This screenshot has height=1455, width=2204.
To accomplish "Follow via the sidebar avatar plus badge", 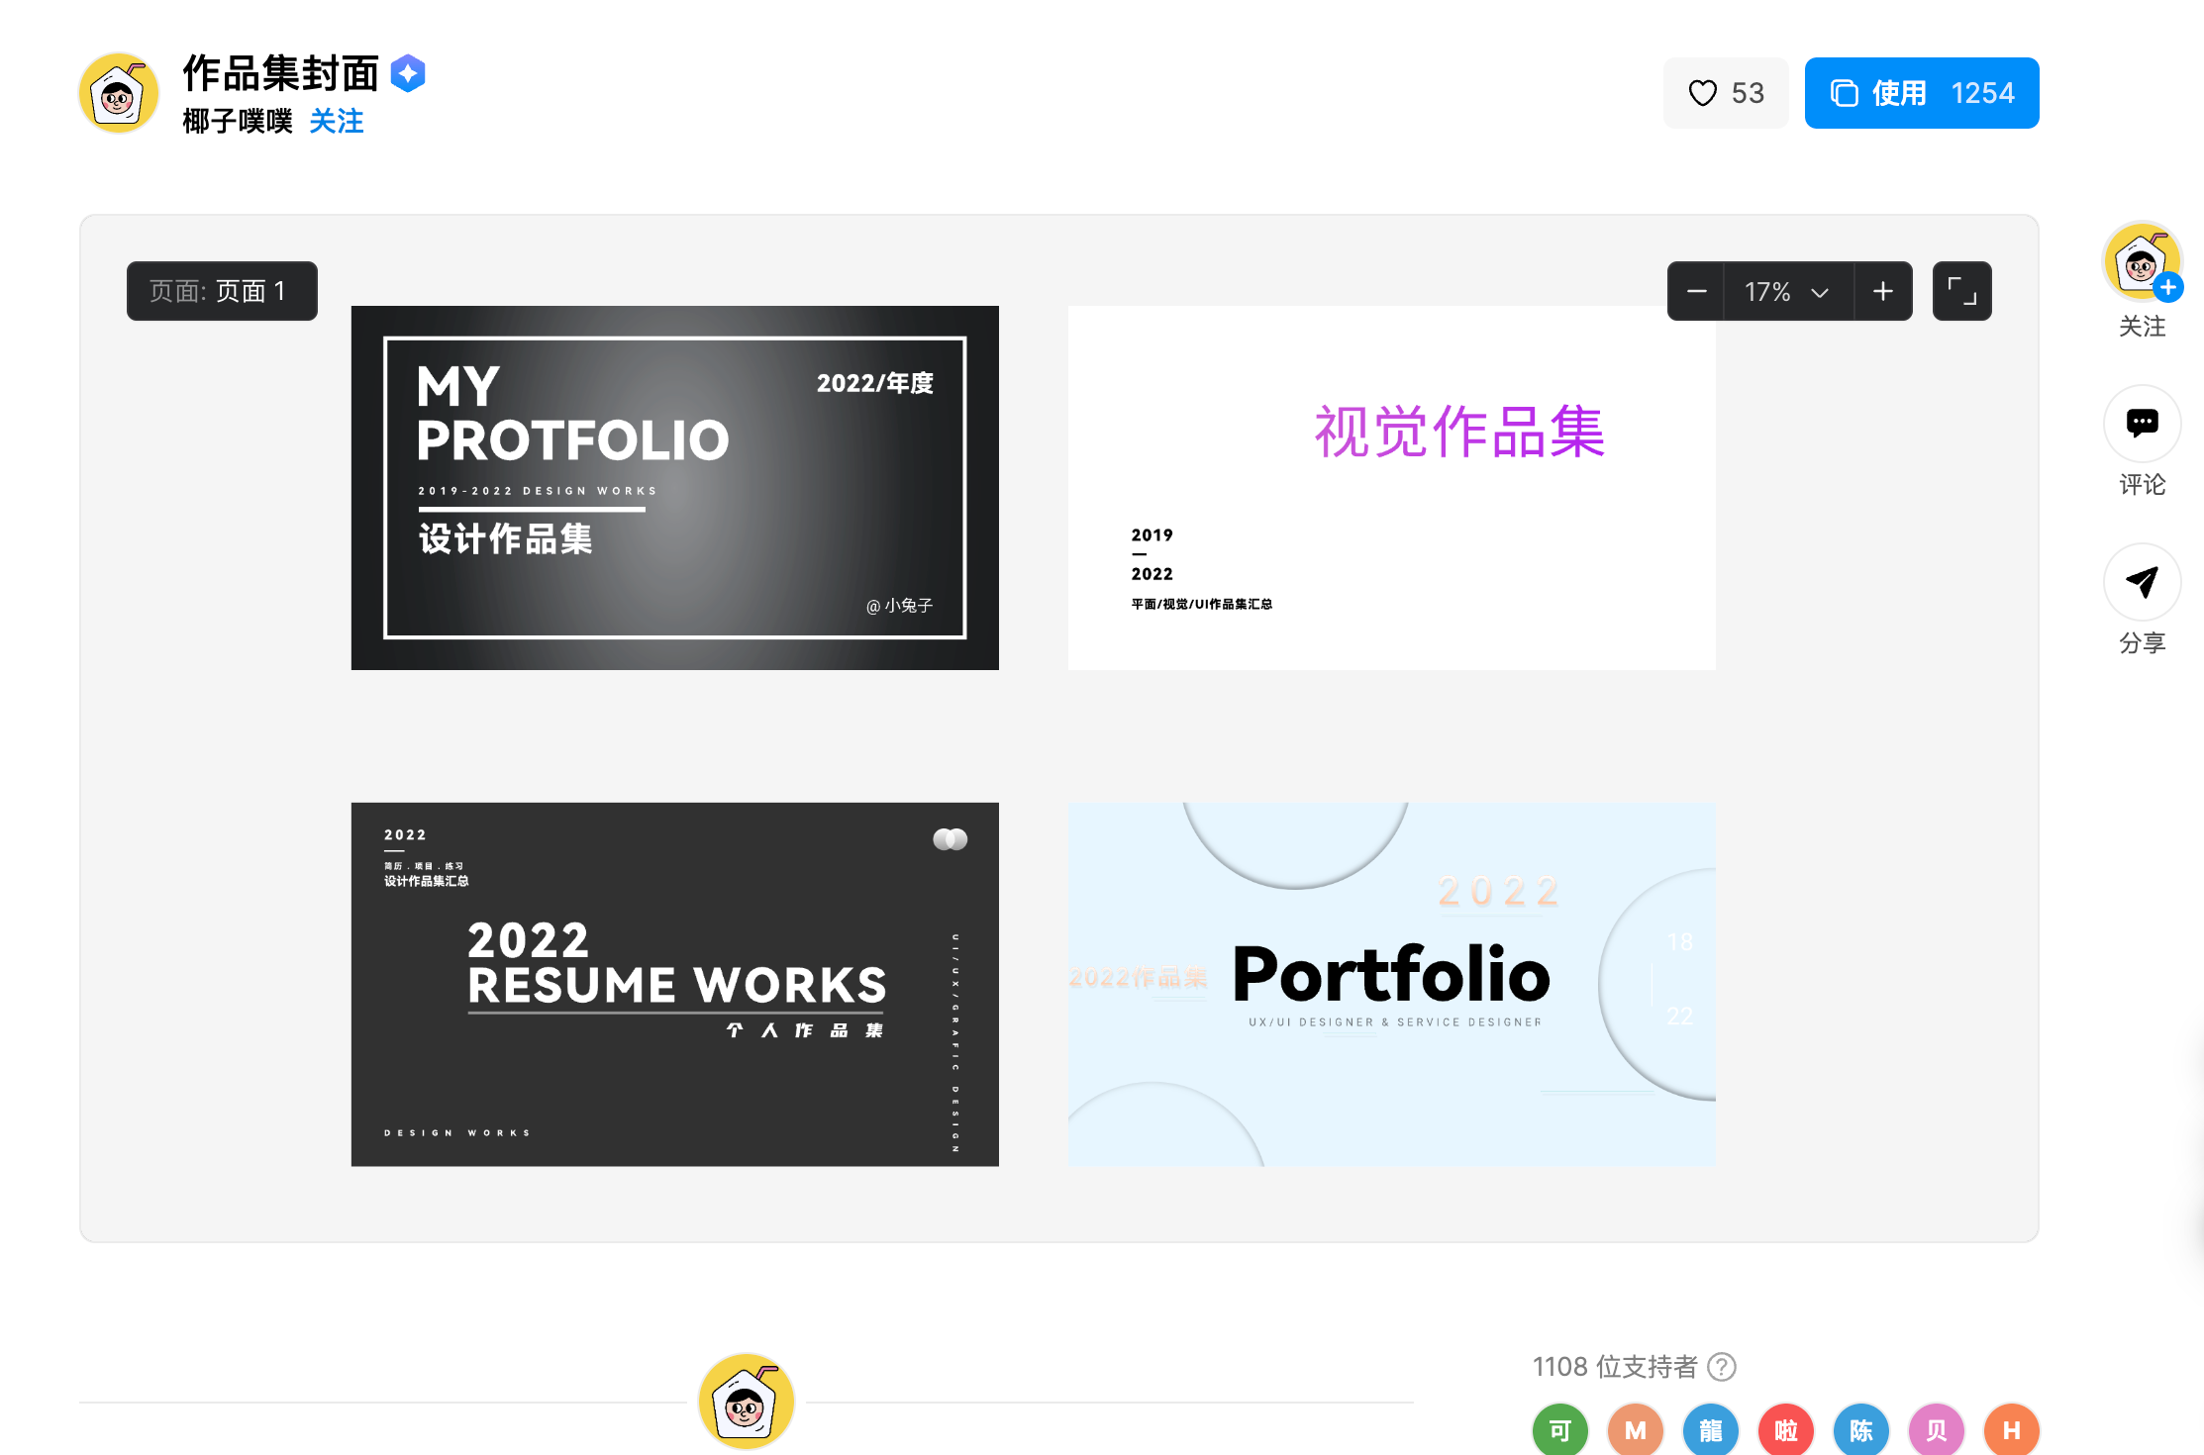I will pyautogui.click(x=2167, y=288).
